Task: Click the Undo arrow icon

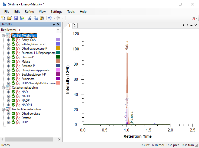Action: click(50, 18)
